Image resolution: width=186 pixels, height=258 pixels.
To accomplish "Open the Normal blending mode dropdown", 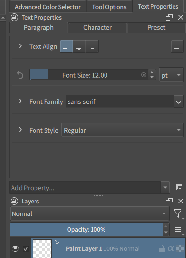I will [x=90, y=213].
